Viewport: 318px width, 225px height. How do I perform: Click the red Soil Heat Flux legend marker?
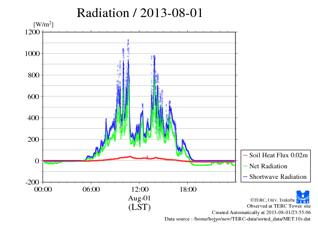245,155
